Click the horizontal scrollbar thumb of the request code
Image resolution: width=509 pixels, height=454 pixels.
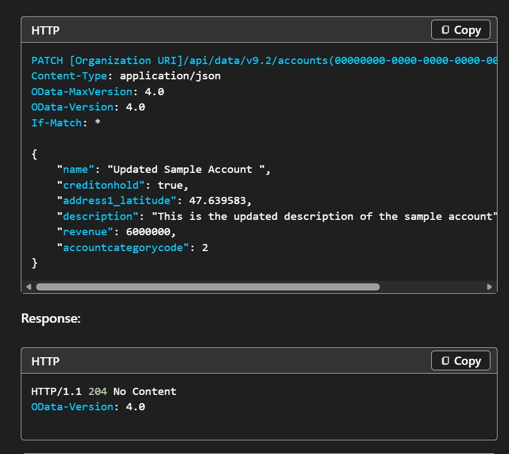click(x=207, y=287)
